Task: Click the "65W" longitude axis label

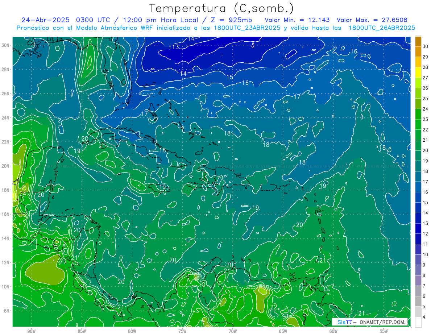Action: [x=283, y=331]
